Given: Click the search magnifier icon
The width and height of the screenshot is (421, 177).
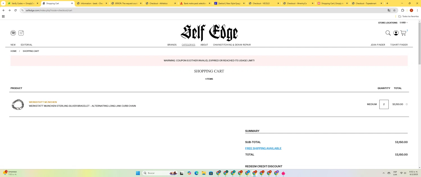Looking at the screenshot, I should [x=388, y=33].
